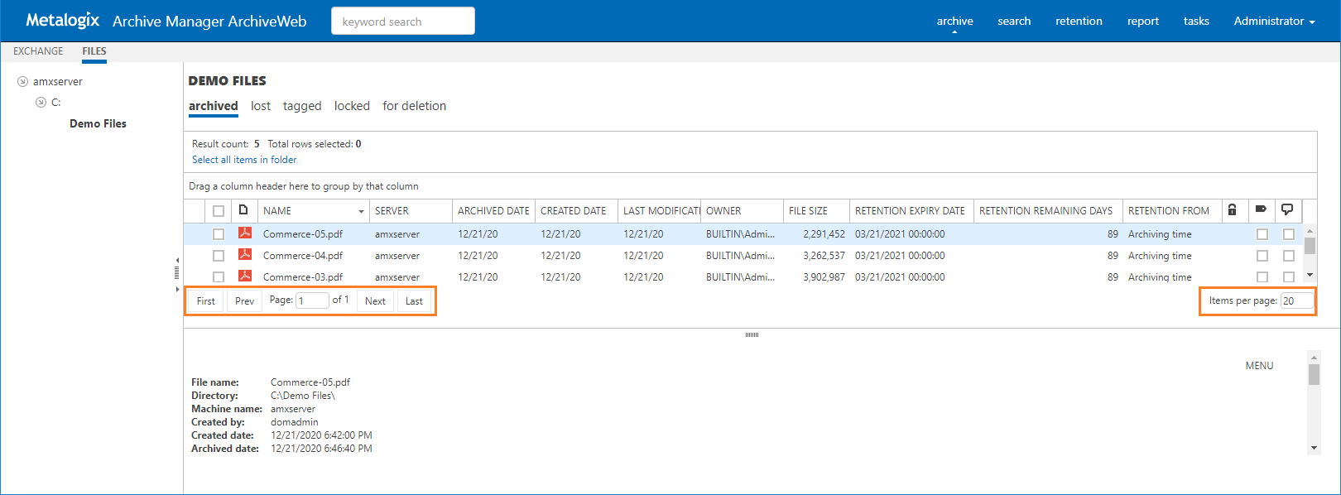
Task: Check the select-all checkbox in grid header
Action: (219, 211)
